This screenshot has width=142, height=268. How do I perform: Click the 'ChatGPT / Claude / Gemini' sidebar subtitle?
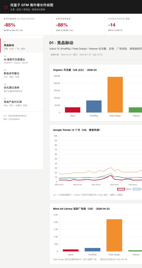click(16, 63)
